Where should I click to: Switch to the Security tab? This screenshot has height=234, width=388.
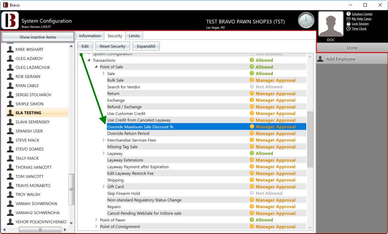[115, 36]
